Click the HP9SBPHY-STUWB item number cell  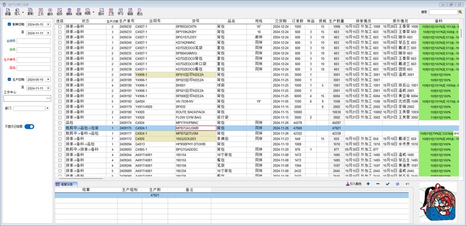pyautogui.click(x=196, y=144)
